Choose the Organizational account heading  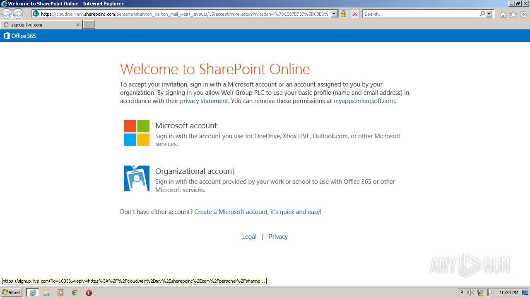195,171
